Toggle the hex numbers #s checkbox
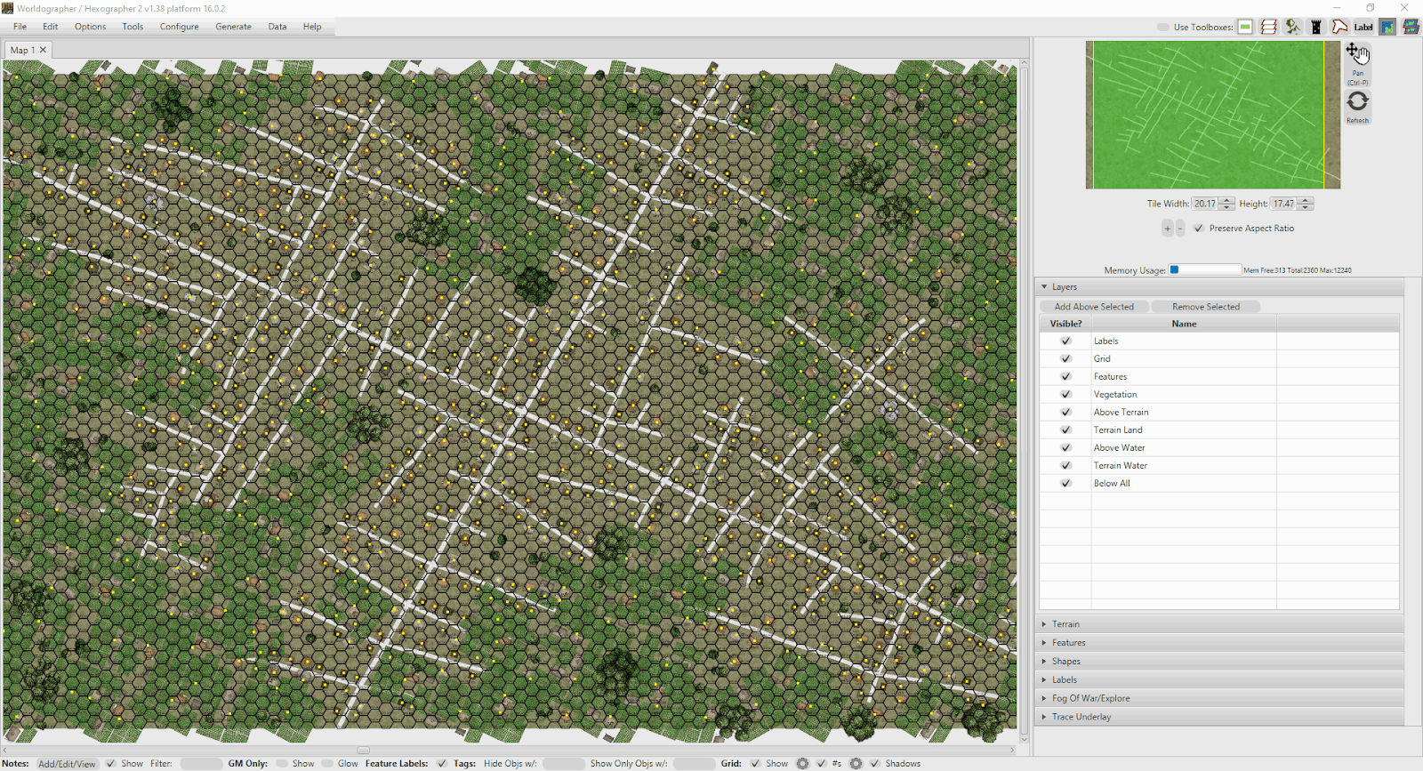This screenshot has width=1423, height=771. (822, 763)
